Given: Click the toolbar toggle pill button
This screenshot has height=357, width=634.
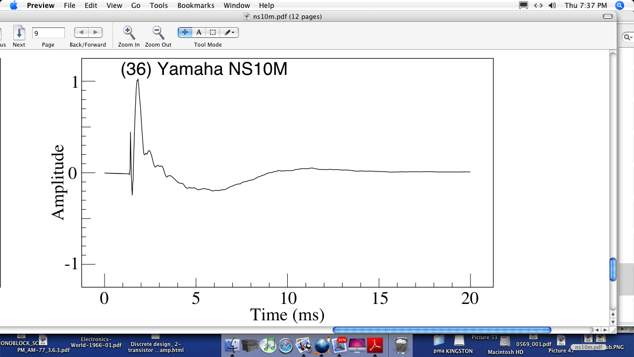Looking at the screenshot, I should (x=608, y=16).
